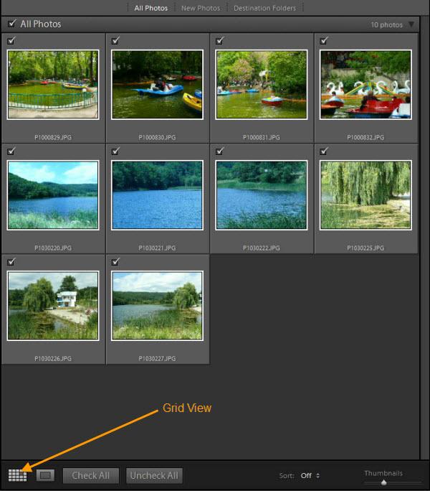Image resolution: width=430 pixels, height=491 pixels.
Task: Switch to Grid View icon
Action: [17, 475]
